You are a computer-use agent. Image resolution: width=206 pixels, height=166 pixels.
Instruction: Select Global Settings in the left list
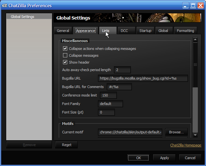tap(29, 17)
